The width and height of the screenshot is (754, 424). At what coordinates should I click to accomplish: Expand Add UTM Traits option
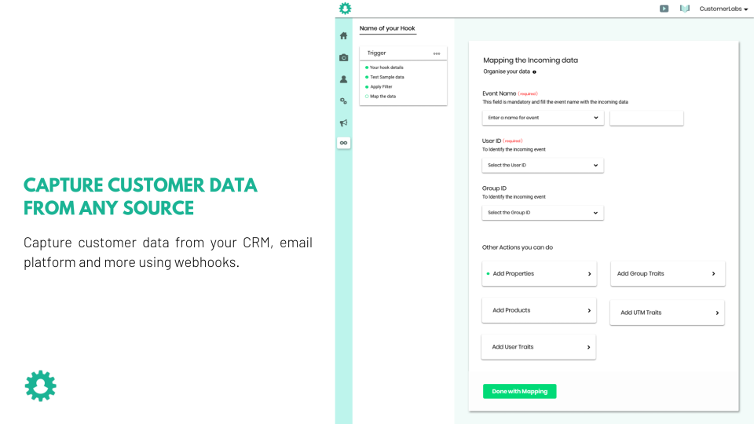667,313
